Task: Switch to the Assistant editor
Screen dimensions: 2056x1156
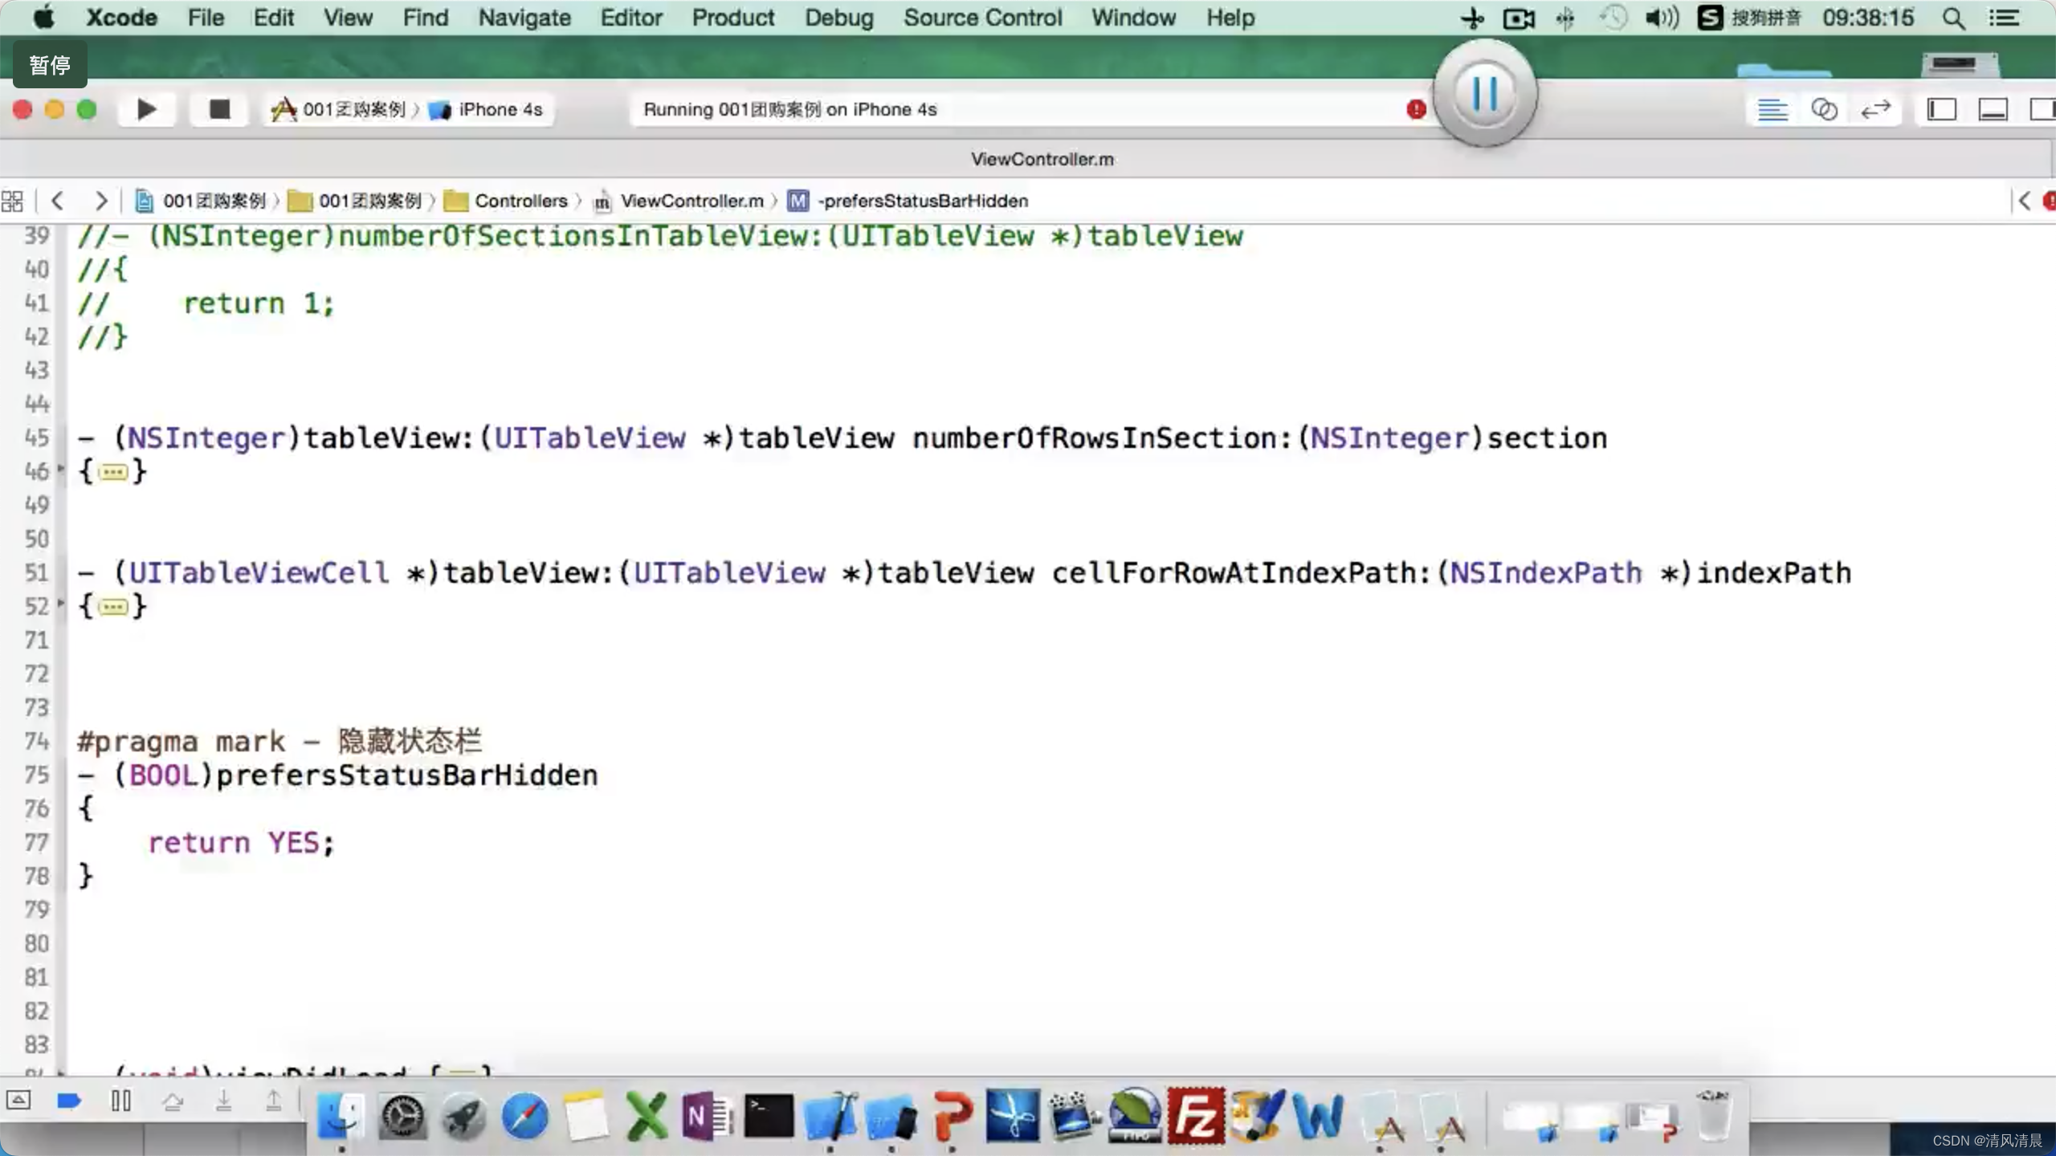Action: [1824, 109]
